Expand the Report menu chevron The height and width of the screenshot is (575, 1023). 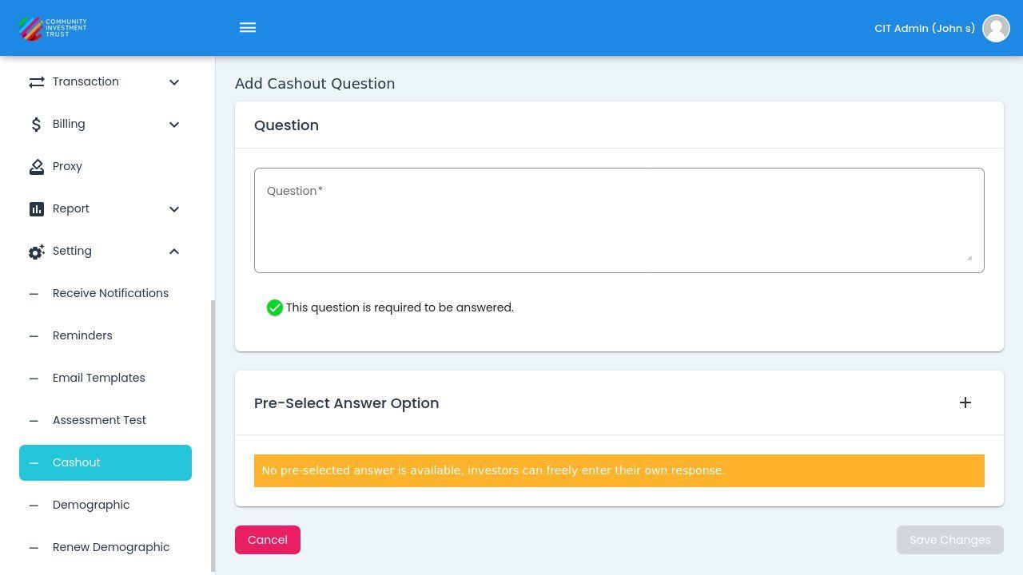pos(174,209)
